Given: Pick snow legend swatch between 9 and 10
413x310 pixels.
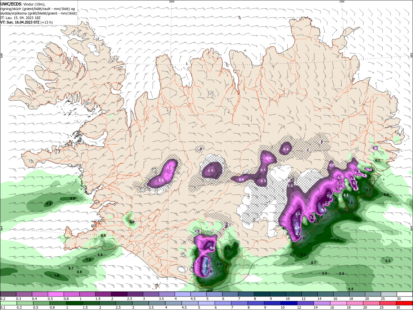Looking at the screenshot, I should (278, 294).
